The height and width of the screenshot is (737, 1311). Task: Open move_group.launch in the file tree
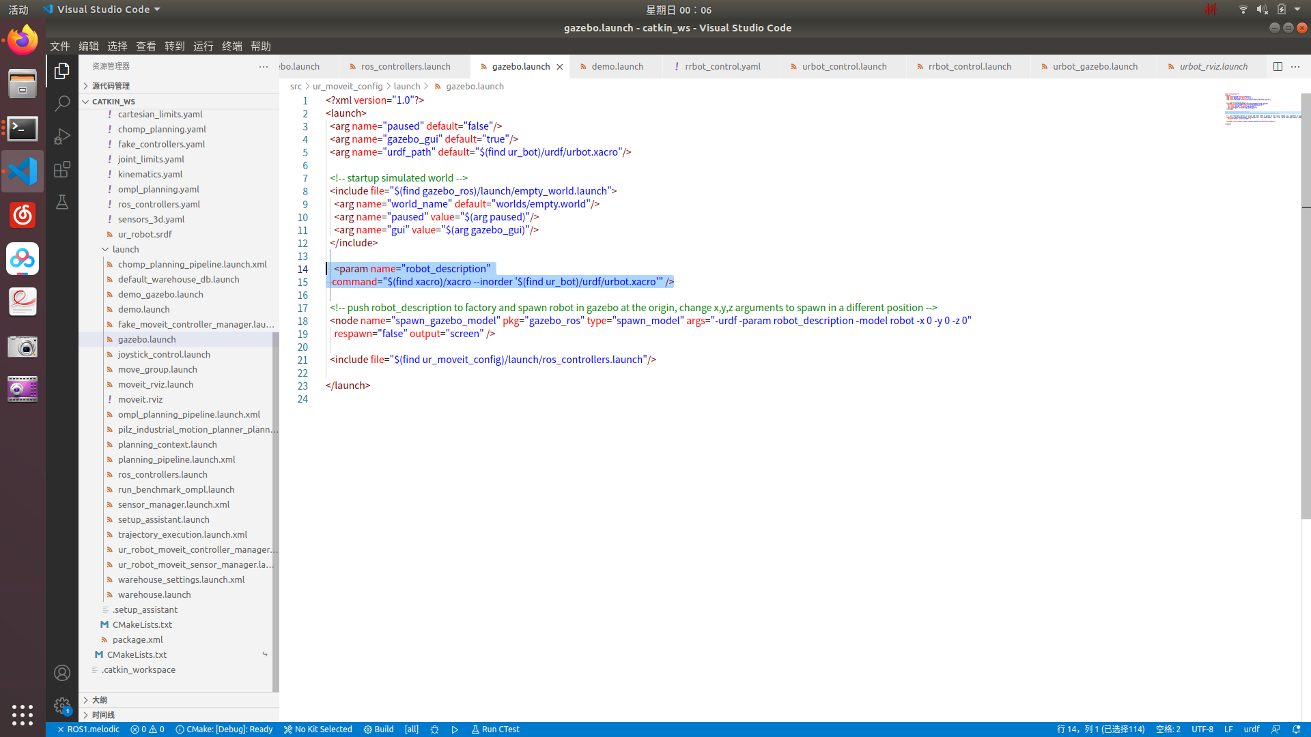click(157, 369)
